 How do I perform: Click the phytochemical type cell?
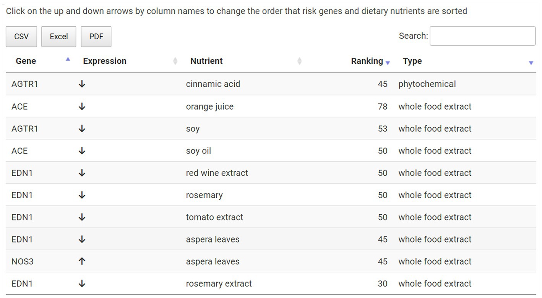click(x=427, y=84)
